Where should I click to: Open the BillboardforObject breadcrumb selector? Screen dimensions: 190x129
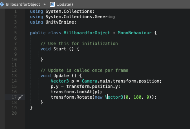coord(23,4)
